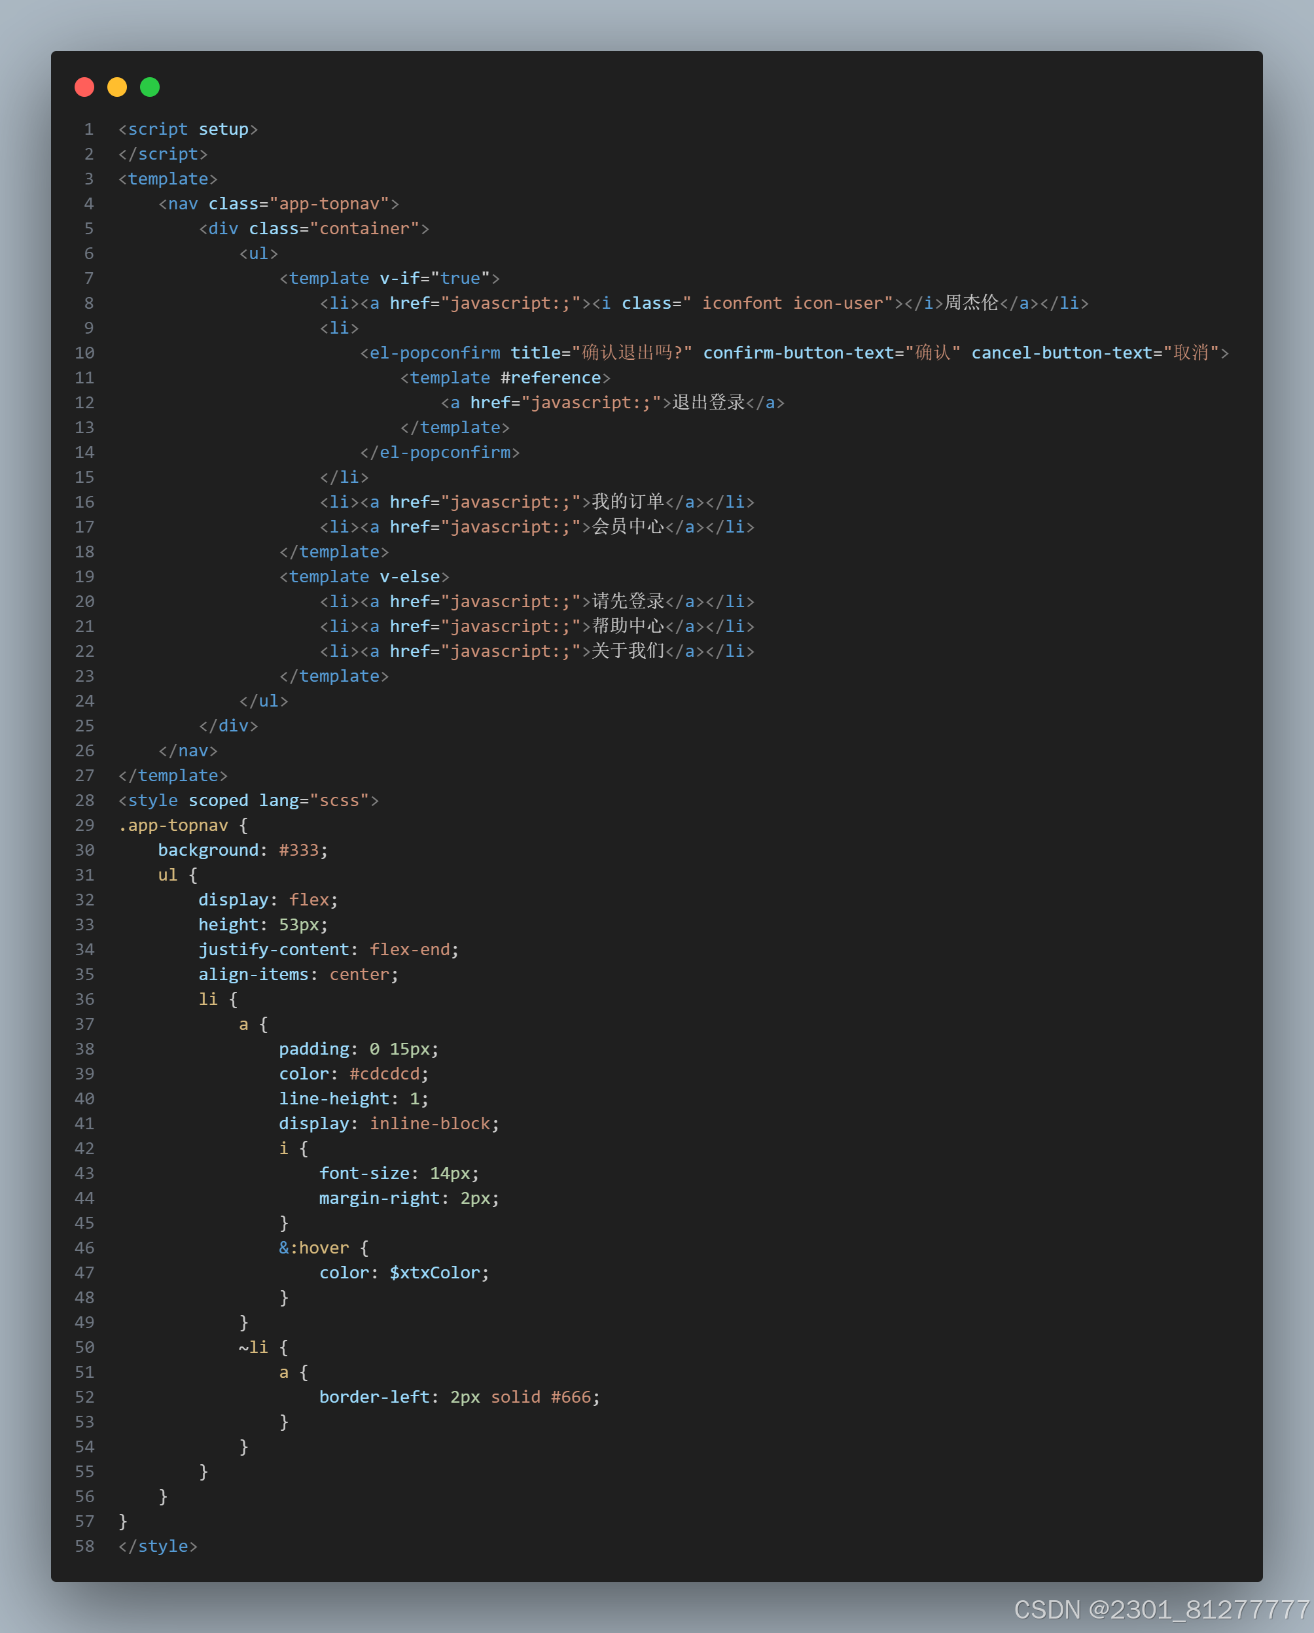This screenshot has width=1314, height=1633.
Task: Click '<style scoped lang="scss">' line
Action: (249, 801)
